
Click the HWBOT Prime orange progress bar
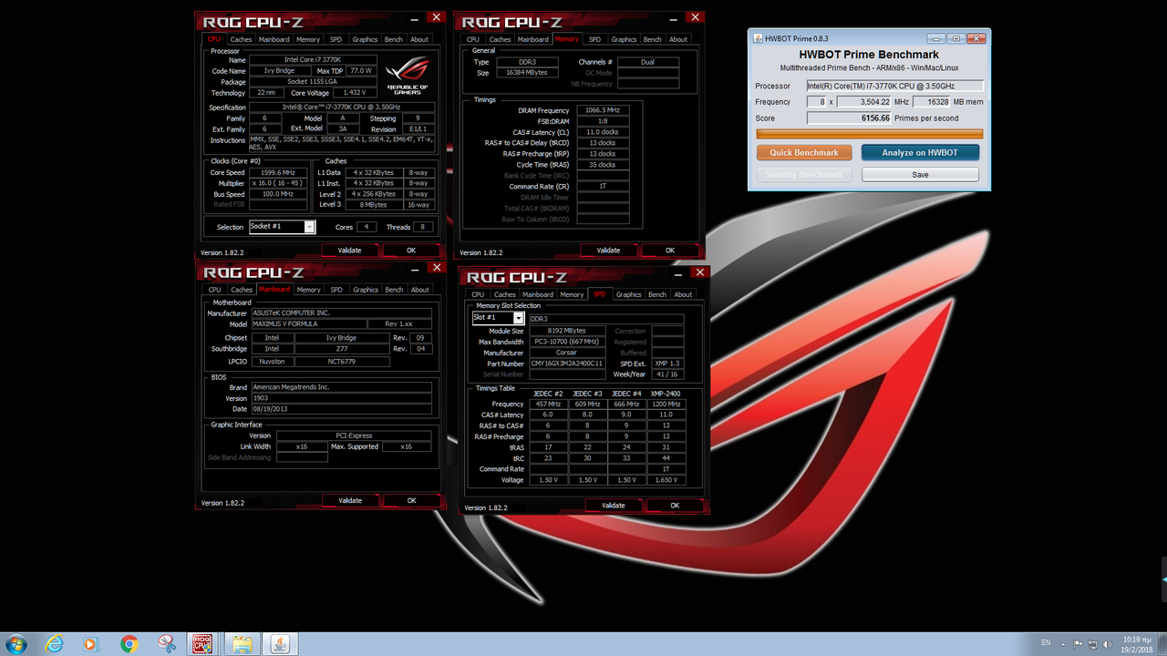[868, 134]
